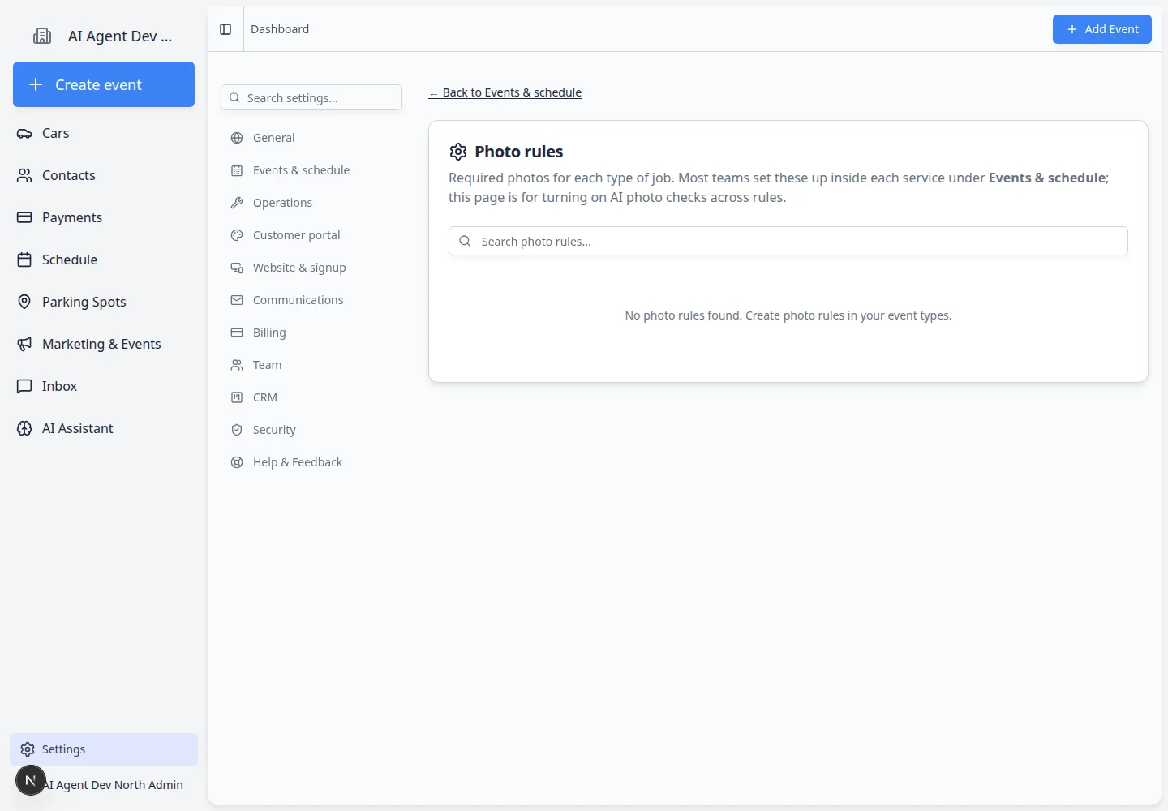Select Customer portal settings label
The width and height of the screenshot is (1168, 811).
(x=296, y=235)
